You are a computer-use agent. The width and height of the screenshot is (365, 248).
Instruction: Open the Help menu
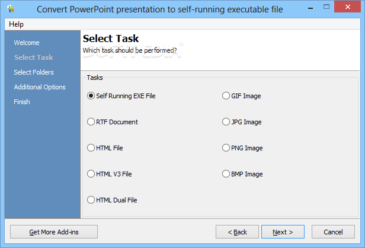16,24
